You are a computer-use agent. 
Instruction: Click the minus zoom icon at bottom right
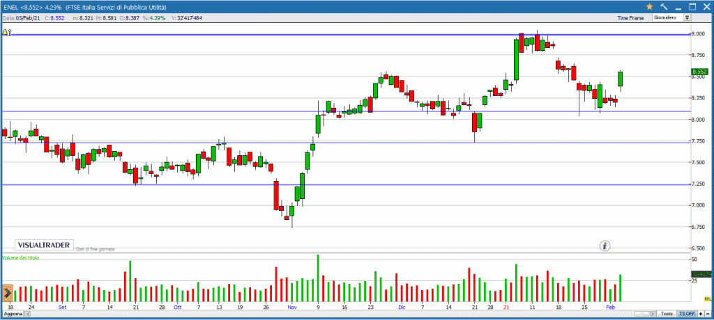click(x=708, y=314)
